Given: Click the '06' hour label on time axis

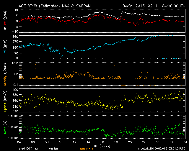Looking at the screenshot, I should click(x=33, y=142).
